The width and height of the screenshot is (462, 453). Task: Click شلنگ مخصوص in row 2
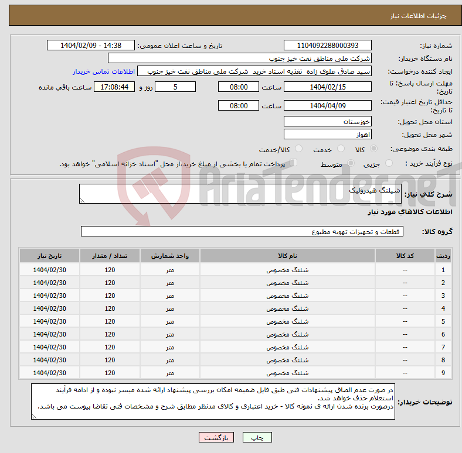[287, 283]
